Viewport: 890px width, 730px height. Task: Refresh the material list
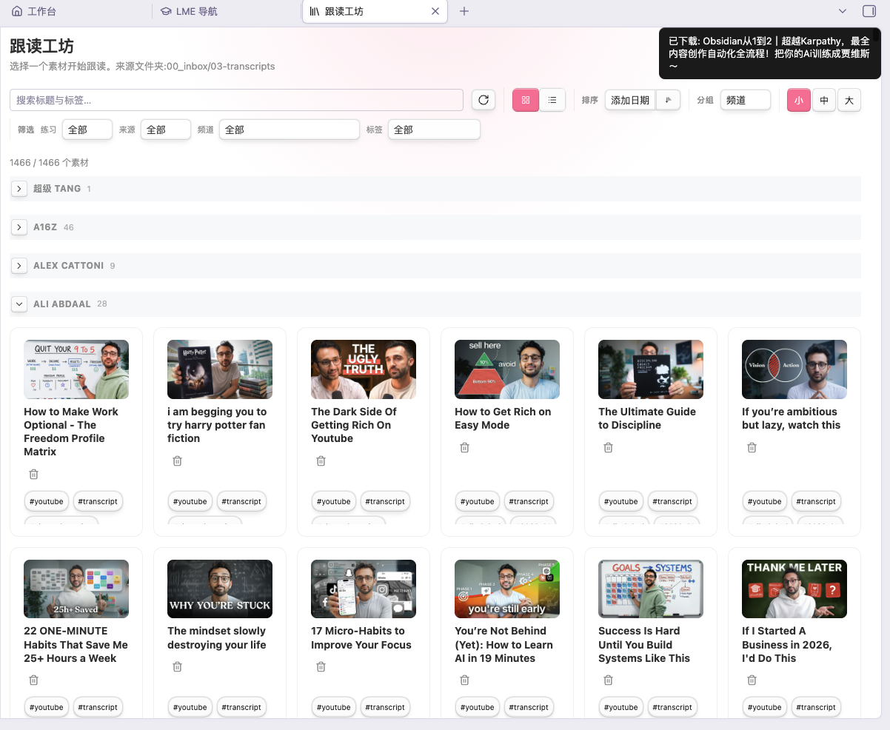click(484, 100)
